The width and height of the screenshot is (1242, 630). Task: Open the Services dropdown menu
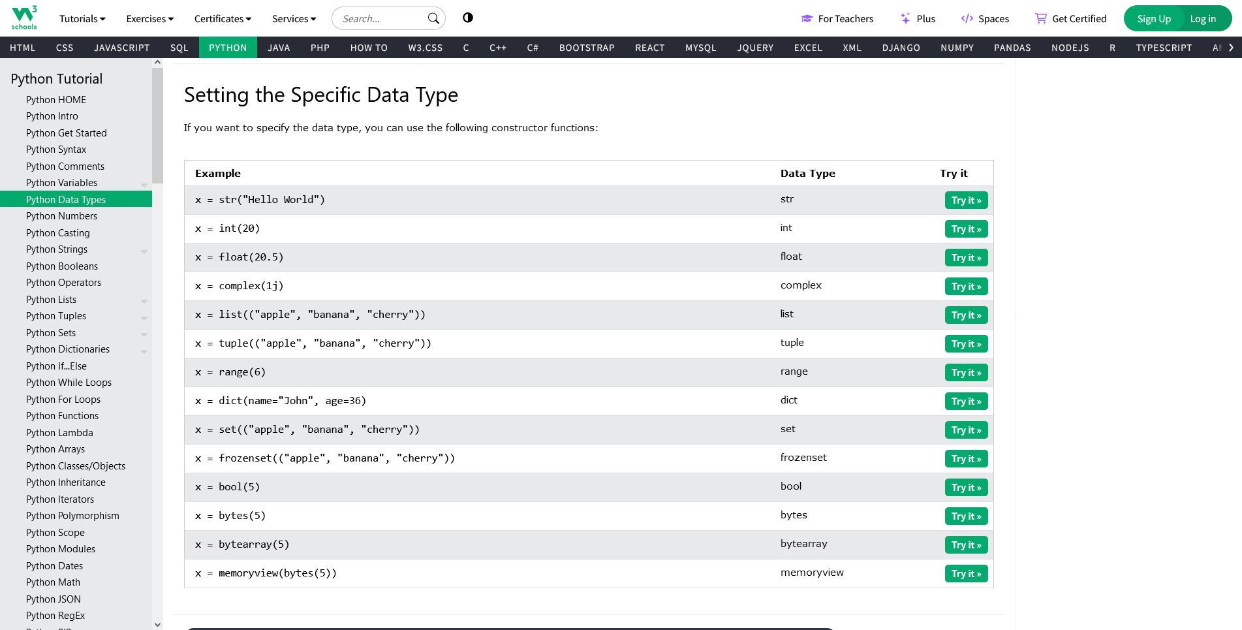[294, 18]
